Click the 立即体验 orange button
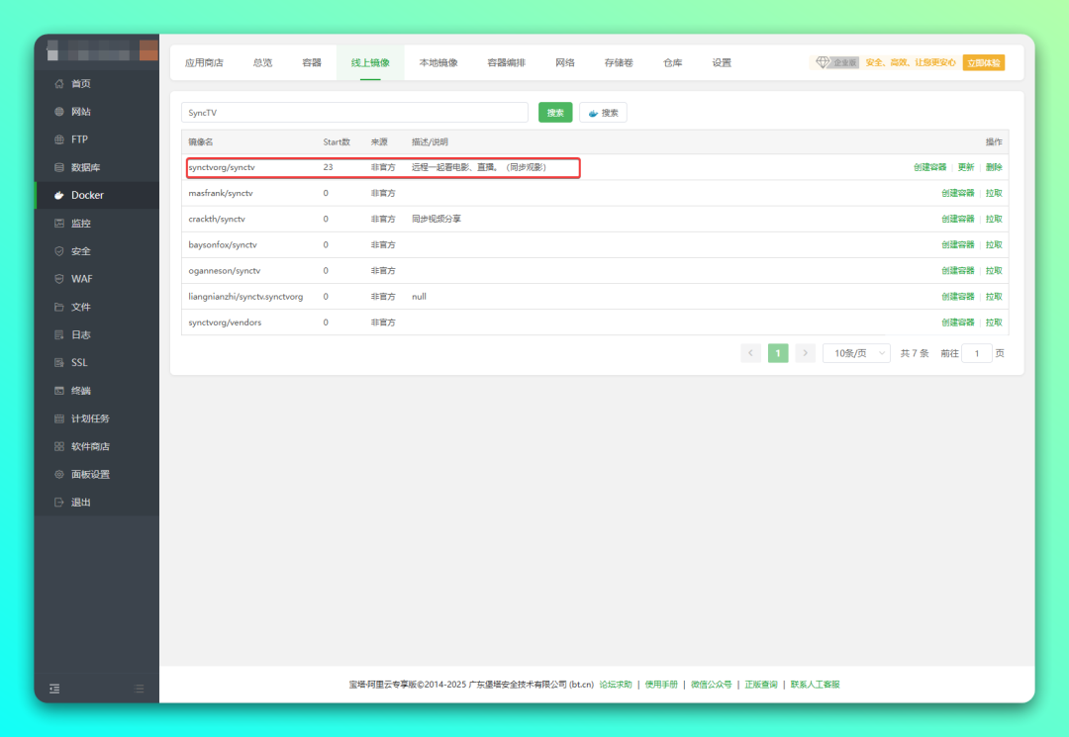1069x737 pixels. (x=983, y=62)
